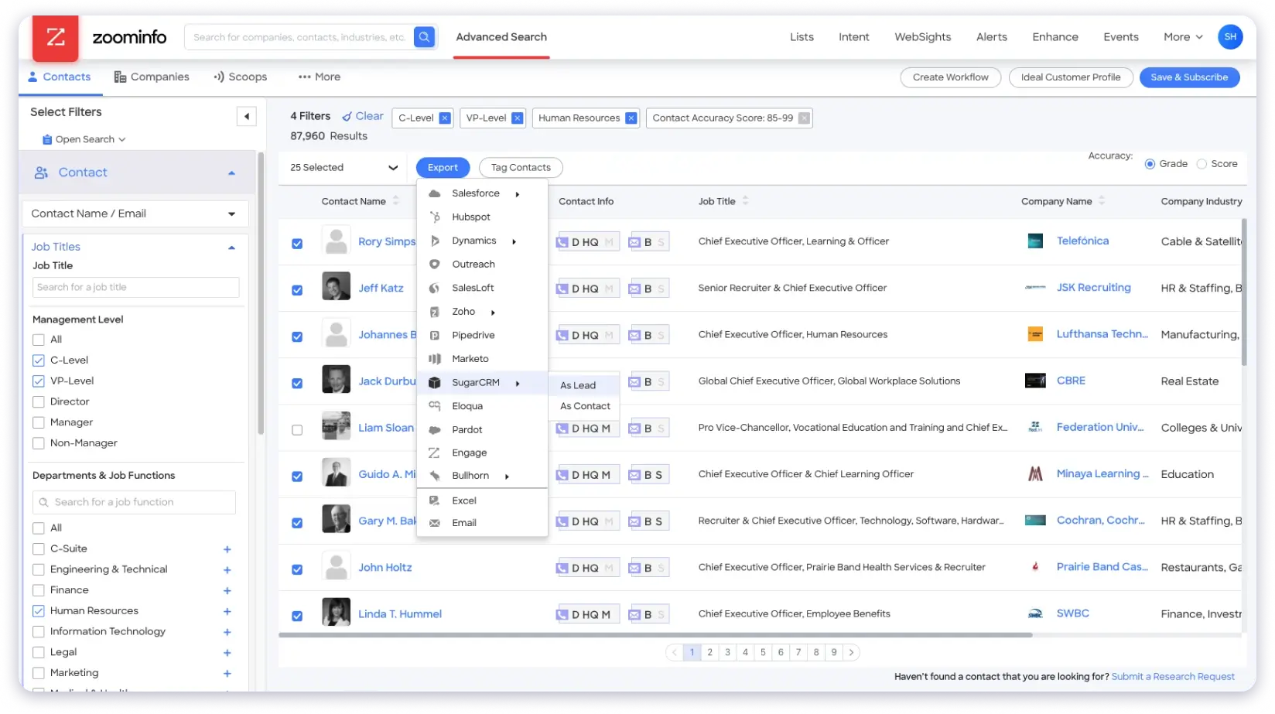Viewport: 1275px width, 714px height.
Task: Remove the Human Resources filter tag
Action: pos(631,118)
